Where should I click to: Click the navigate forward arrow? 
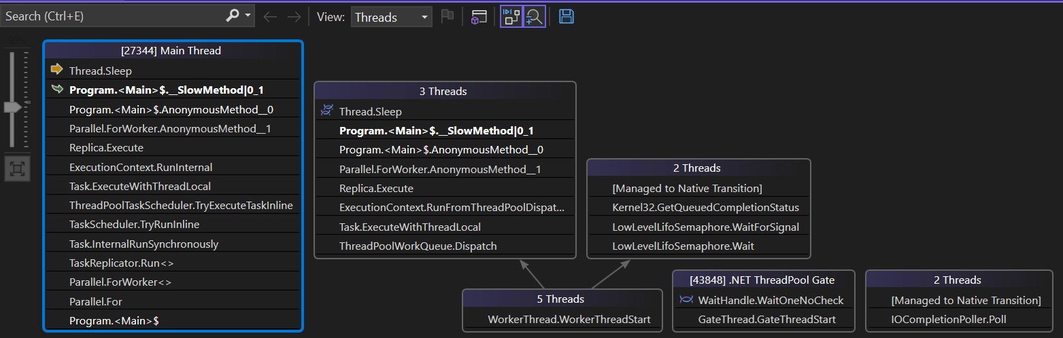tap(294, 17)
